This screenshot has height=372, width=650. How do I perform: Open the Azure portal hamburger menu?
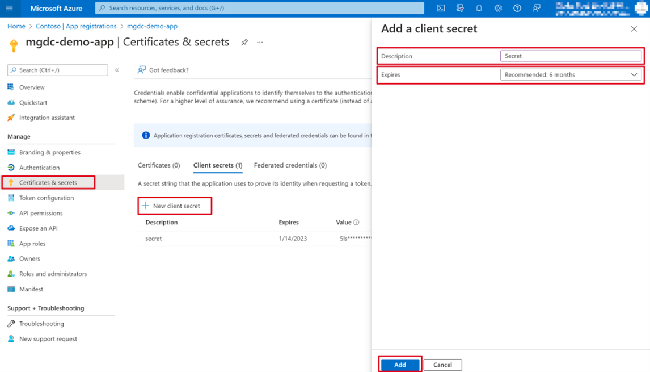pos(9,8)
